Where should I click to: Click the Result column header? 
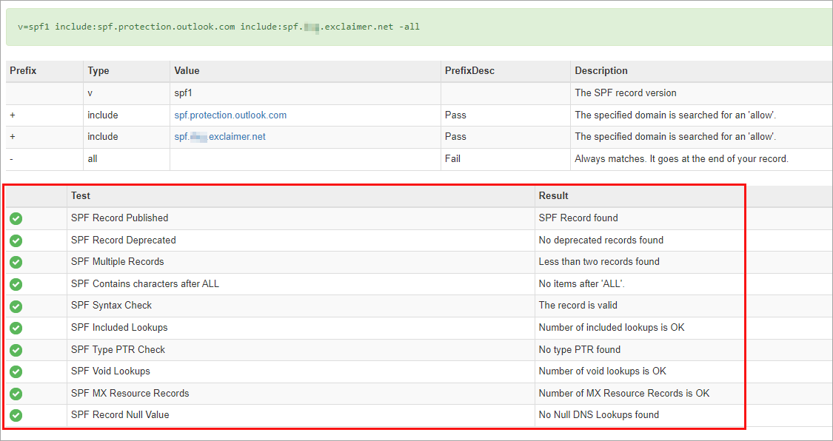click(x=554, y=196)
